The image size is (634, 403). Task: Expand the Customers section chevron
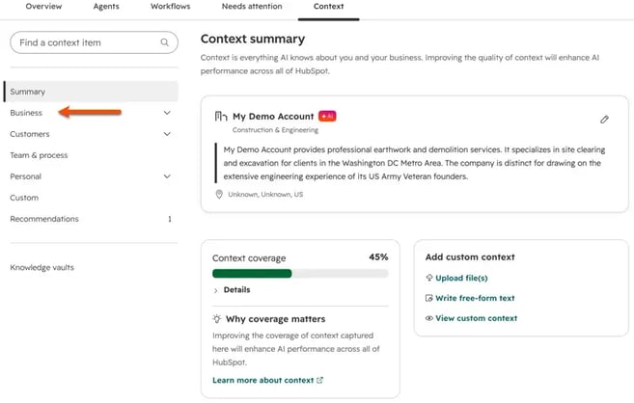tap(167, 134)
